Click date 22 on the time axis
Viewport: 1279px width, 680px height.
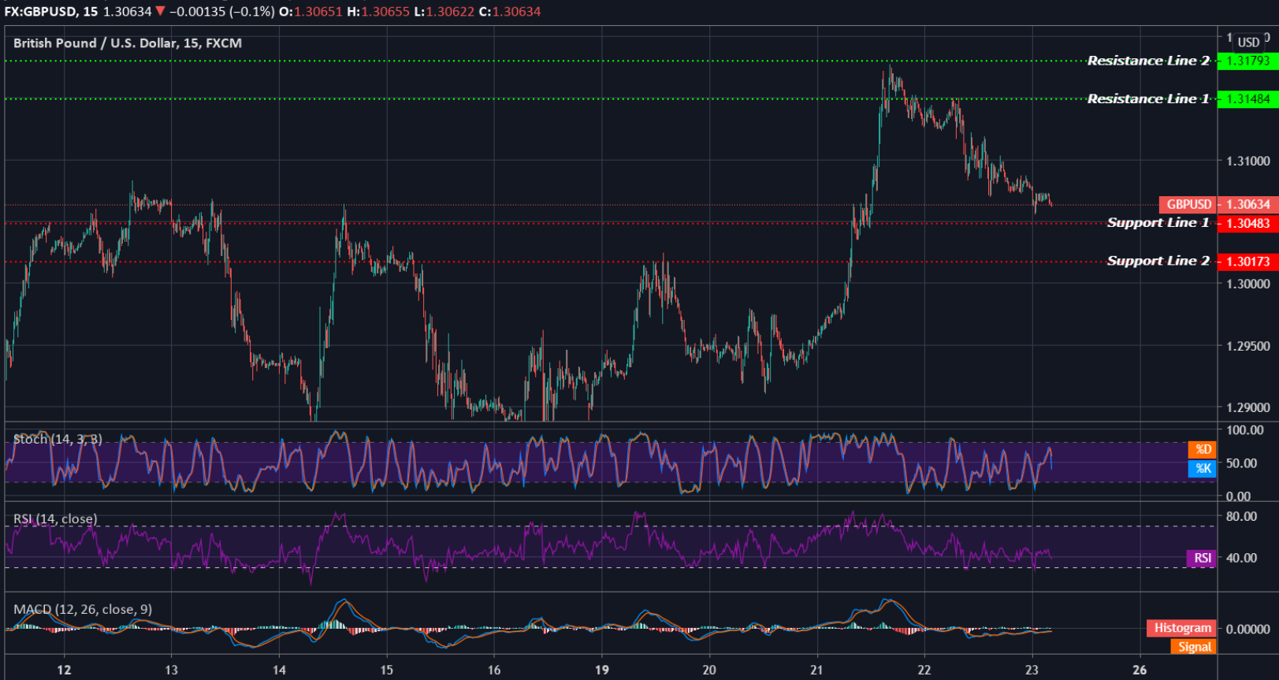924,670
